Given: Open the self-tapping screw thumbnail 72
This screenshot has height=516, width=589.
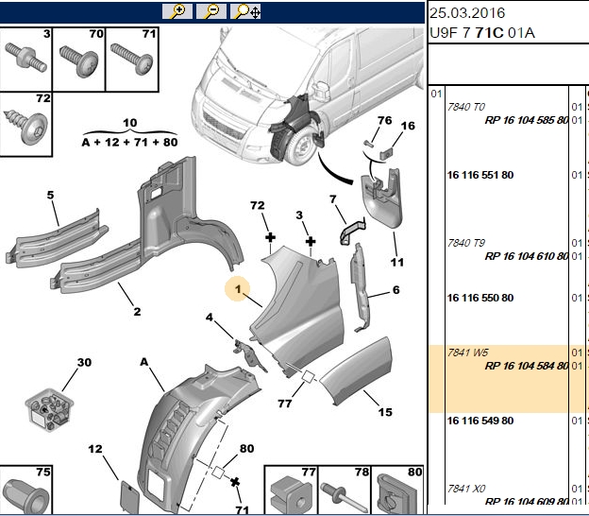Looking at the screenshot, I should coord(25,124).
